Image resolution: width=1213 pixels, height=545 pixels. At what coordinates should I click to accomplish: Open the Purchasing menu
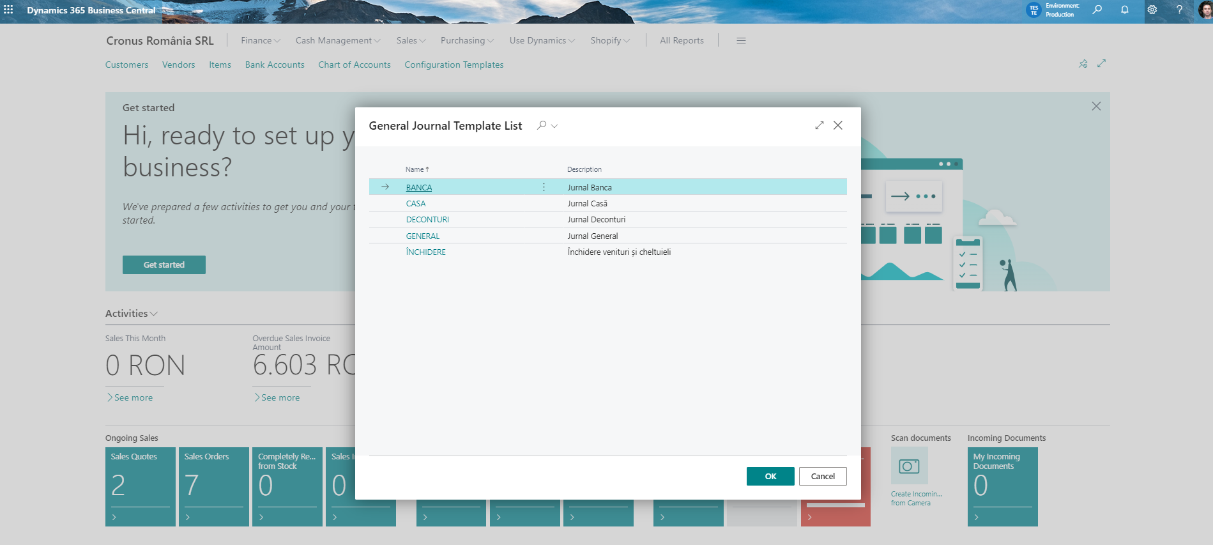tap(467, 40)
